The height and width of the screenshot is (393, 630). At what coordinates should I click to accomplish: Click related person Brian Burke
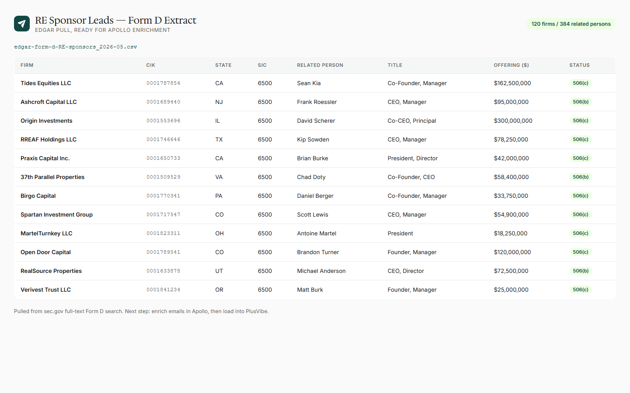point(312,158)
